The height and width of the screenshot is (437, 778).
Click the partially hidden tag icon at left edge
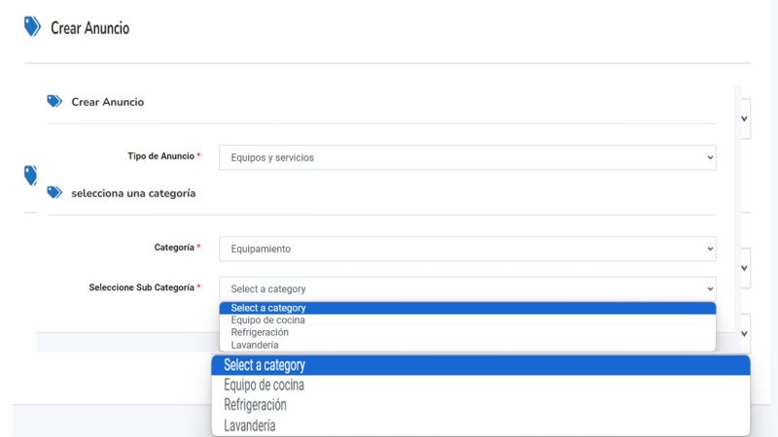pos(30,175)
